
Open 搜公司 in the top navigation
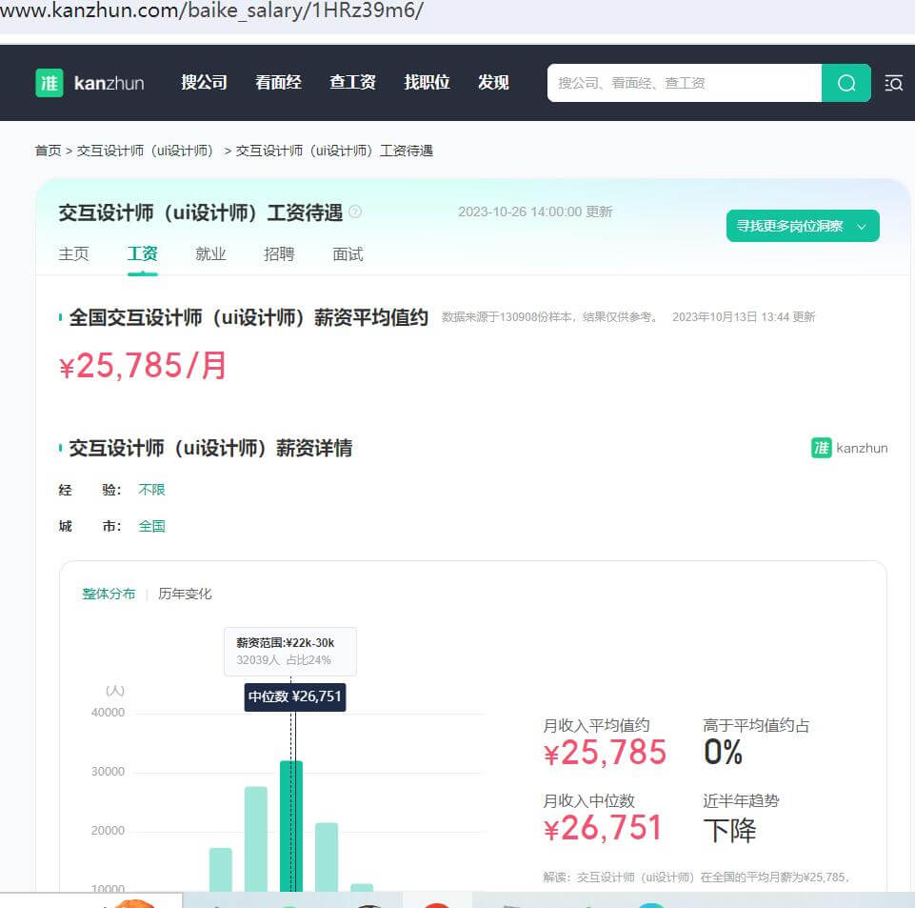[x=204, y=82]
